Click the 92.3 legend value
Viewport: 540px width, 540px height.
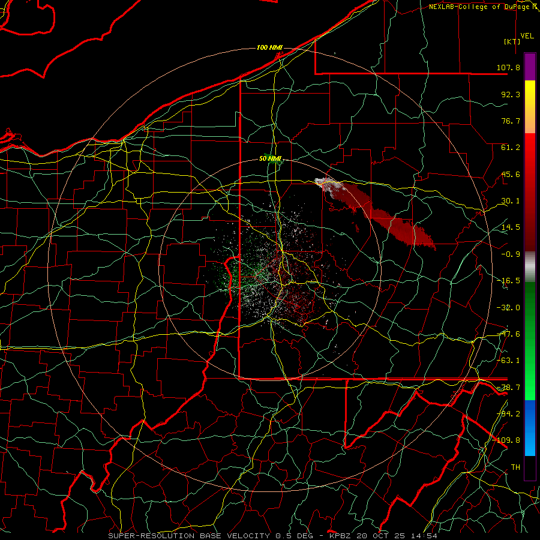[x=511, y=94]
